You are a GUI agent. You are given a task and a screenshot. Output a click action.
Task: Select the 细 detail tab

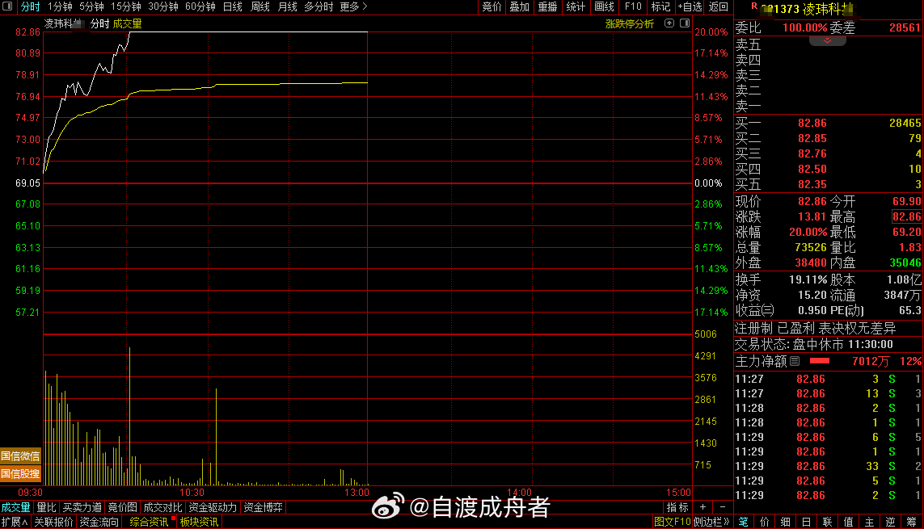point(786,522)
